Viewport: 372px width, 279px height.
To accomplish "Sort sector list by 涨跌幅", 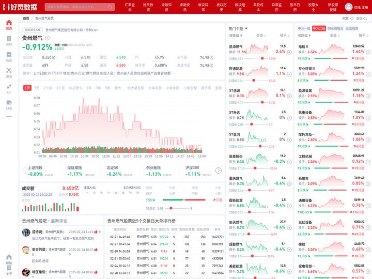I will point(304,36).
